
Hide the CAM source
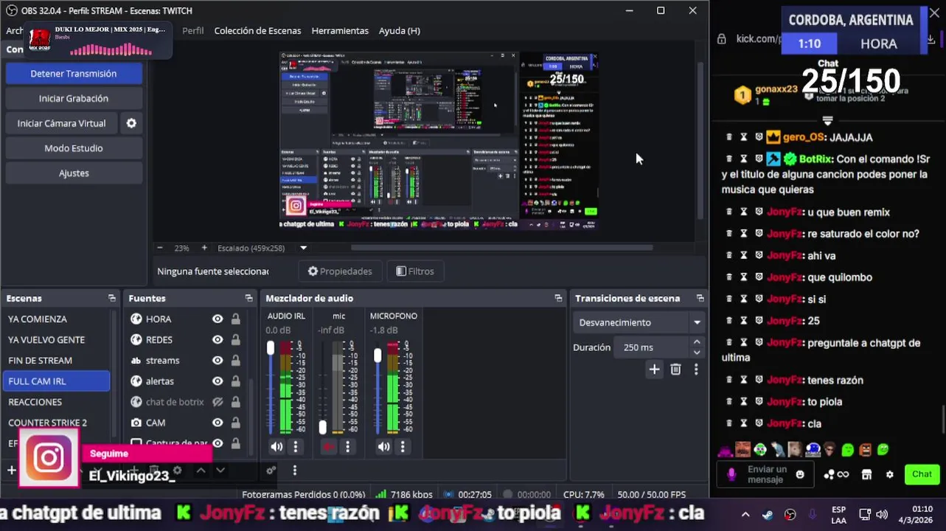(218, 423)
